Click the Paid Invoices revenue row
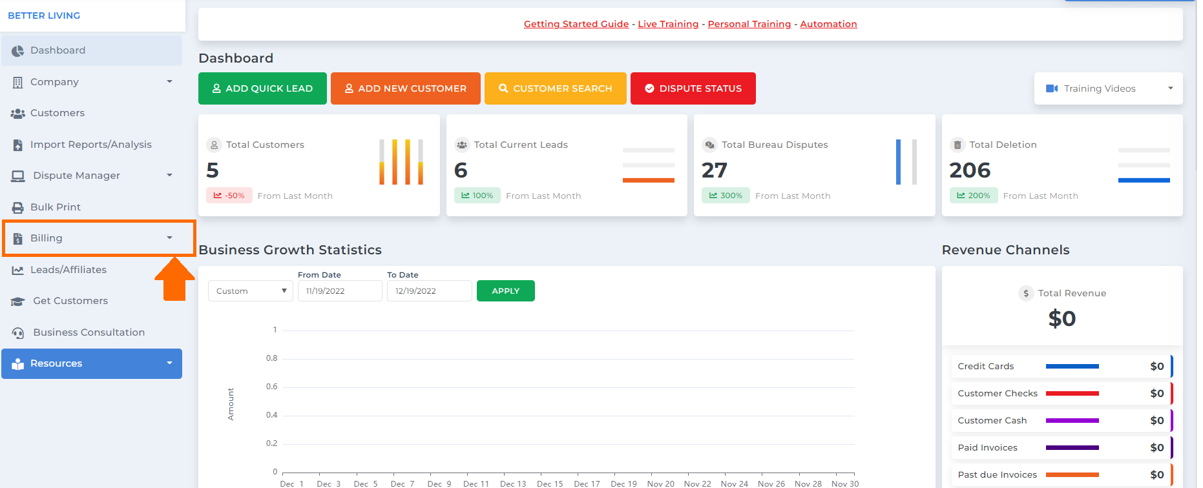 pyautogui.click(x=1062, y=447)
